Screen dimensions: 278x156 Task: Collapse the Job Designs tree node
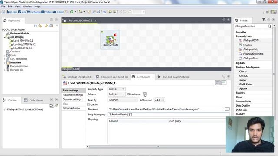[x=5, y=37]
